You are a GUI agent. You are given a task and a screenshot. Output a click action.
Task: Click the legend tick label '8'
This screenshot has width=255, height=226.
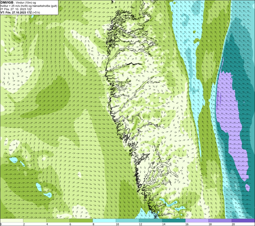click(94, 224)
